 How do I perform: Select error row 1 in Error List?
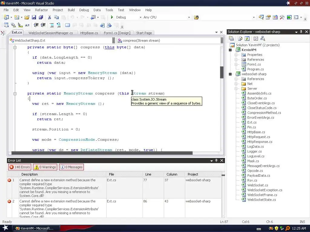pyautogui.click(x=114, y=188)
